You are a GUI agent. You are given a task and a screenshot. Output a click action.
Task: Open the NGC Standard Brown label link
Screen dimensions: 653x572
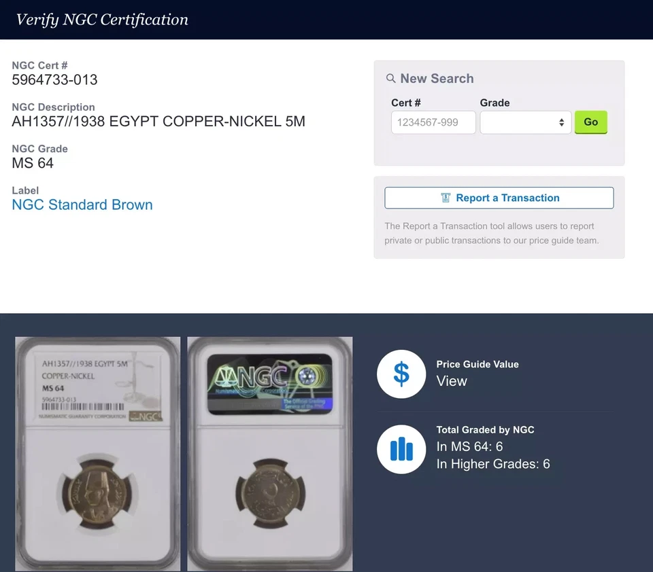82,204
